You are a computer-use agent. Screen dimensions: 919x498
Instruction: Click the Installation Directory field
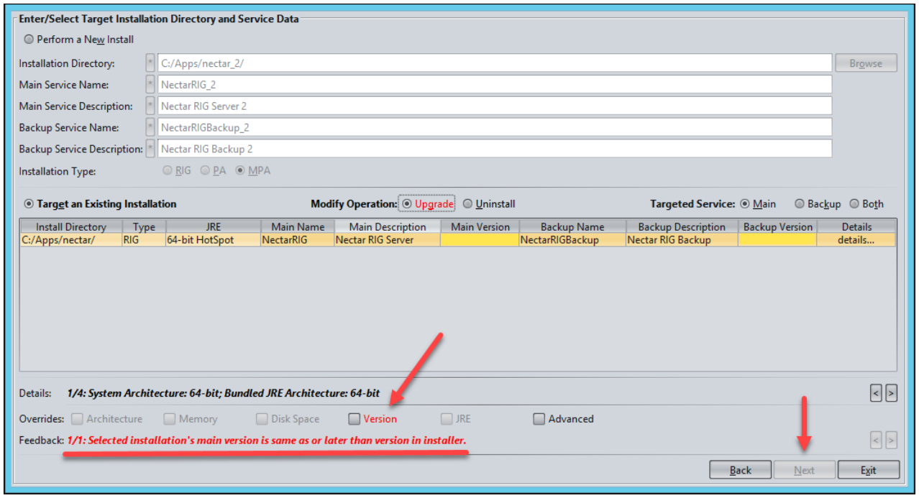point(494,63)
